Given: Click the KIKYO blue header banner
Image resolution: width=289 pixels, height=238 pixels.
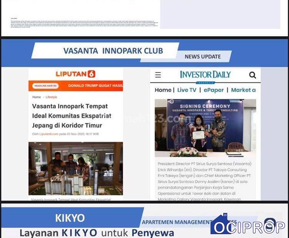Looking at the screenshot, I should [70, 218].
